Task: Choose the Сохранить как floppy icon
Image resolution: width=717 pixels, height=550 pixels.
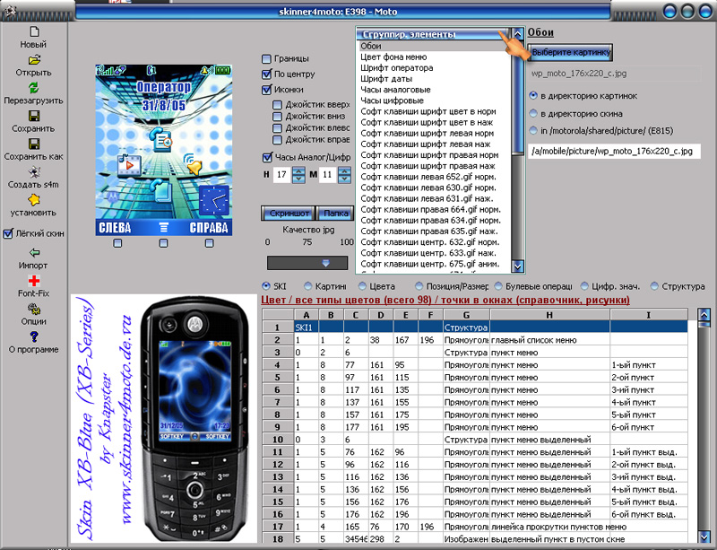Action: click(34, 144)
